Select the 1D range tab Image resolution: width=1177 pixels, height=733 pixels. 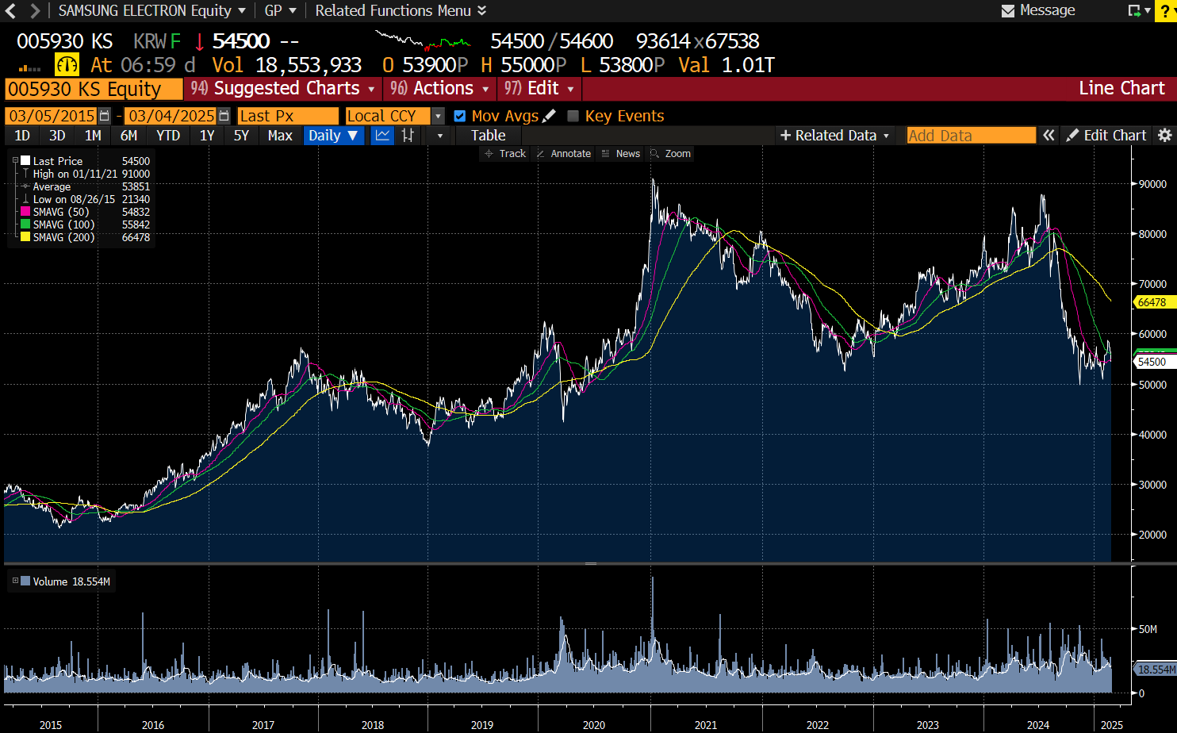22,136
